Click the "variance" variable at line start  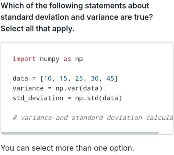[28, 88]
